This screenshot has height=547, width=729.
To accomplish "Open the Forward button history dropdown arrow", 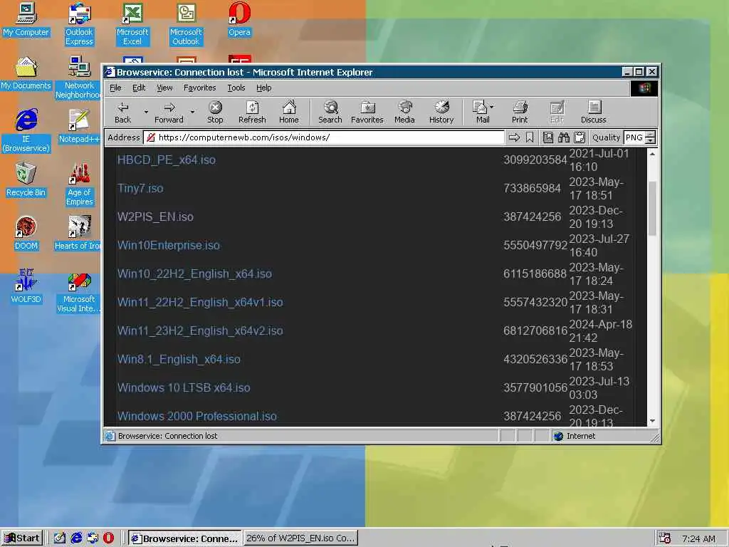I will tap(192, 112).
